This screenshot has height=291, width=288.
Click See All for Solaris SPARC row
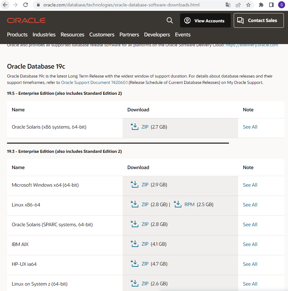tap(250, 225)
